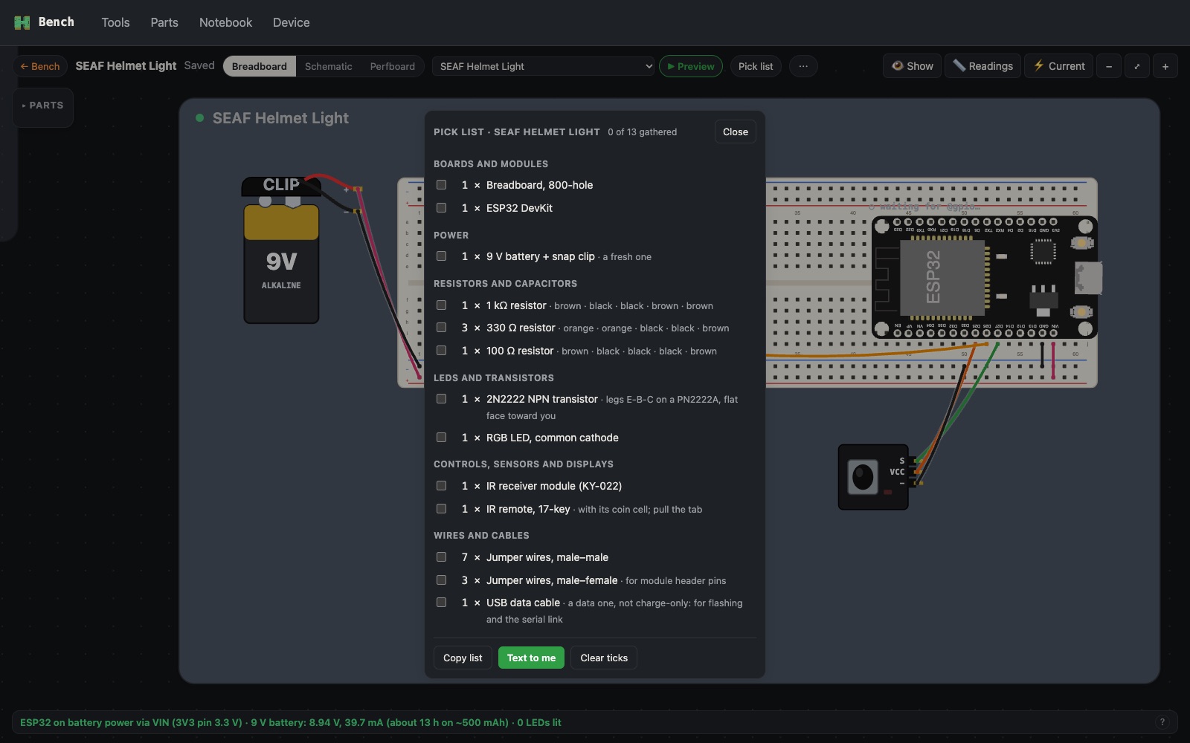This screenshot has width=1190, height=743.
Task: Expand the PARTS side panel
Action: (42, 106)
